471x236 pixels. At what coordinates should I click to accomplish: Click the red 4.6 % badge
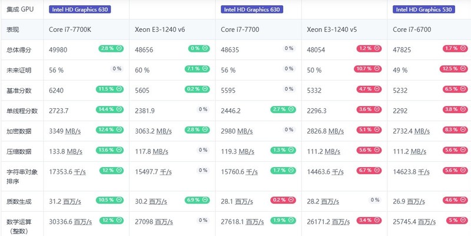tap(455, 200)
